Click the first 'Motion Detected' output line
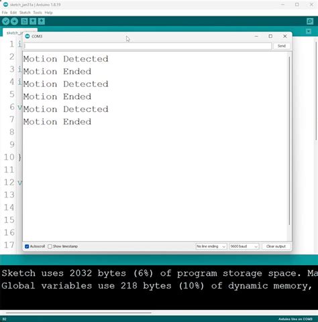The height and width of the screenshot is (322, 318). tap(66, 59)
